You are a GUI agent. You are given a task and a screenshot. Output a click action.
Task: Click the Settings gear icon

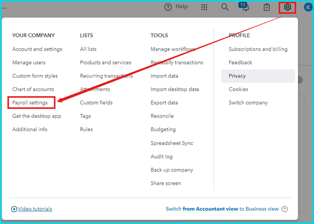click(x=287, y=7)
